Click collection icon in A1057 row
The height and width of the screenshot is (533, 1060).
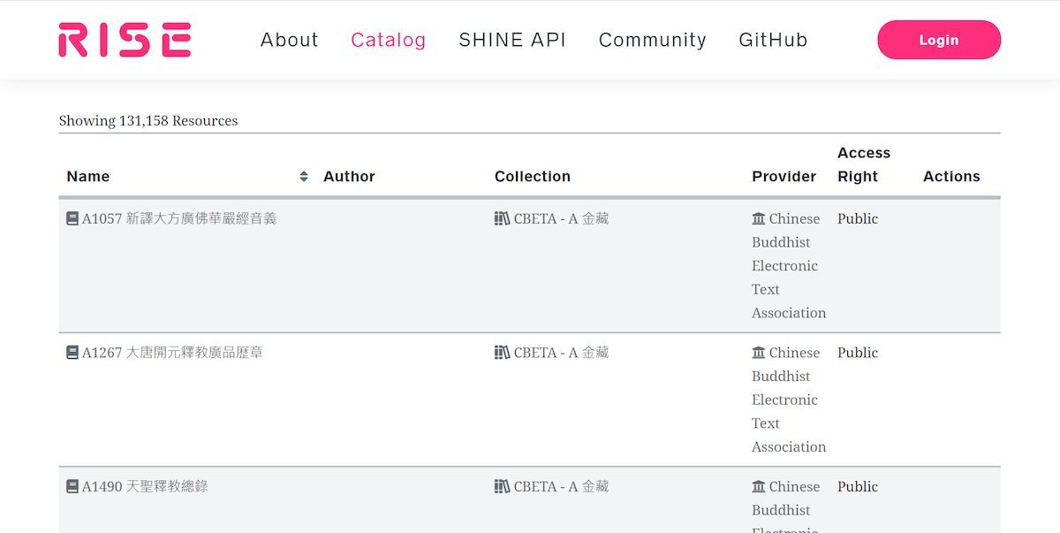tap(502, 218)
